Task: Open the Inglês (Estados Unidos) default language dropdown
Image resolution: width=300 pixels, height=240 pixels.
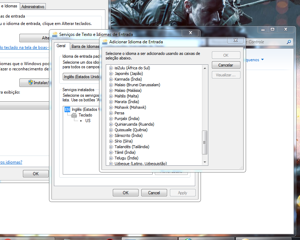Action: (81, 77)
